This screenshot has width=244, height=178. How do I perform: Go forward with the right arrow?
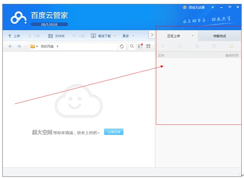coord(19,46)
